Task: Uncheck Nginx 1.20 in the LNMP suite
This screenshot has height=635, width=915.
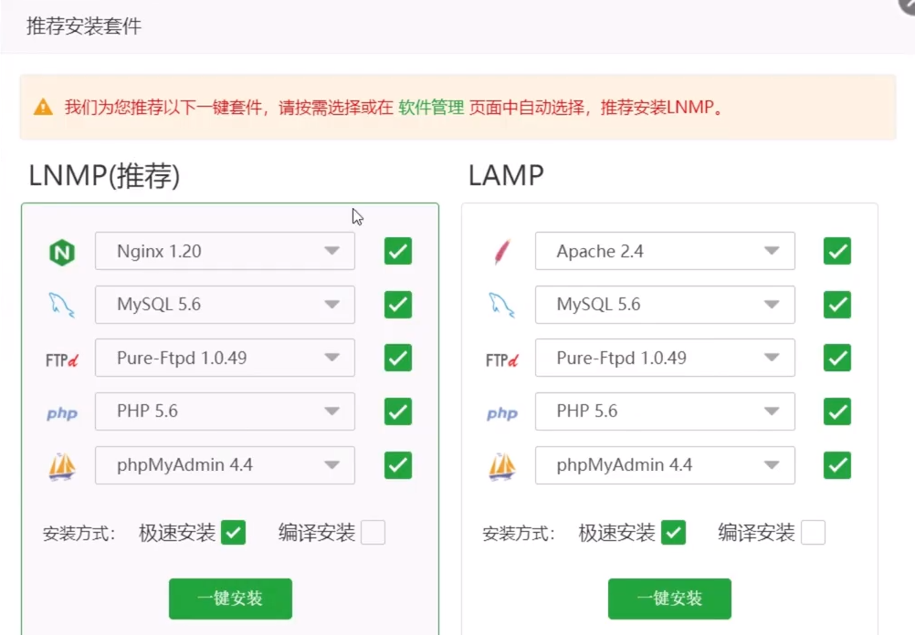Action: pos(397,250)
